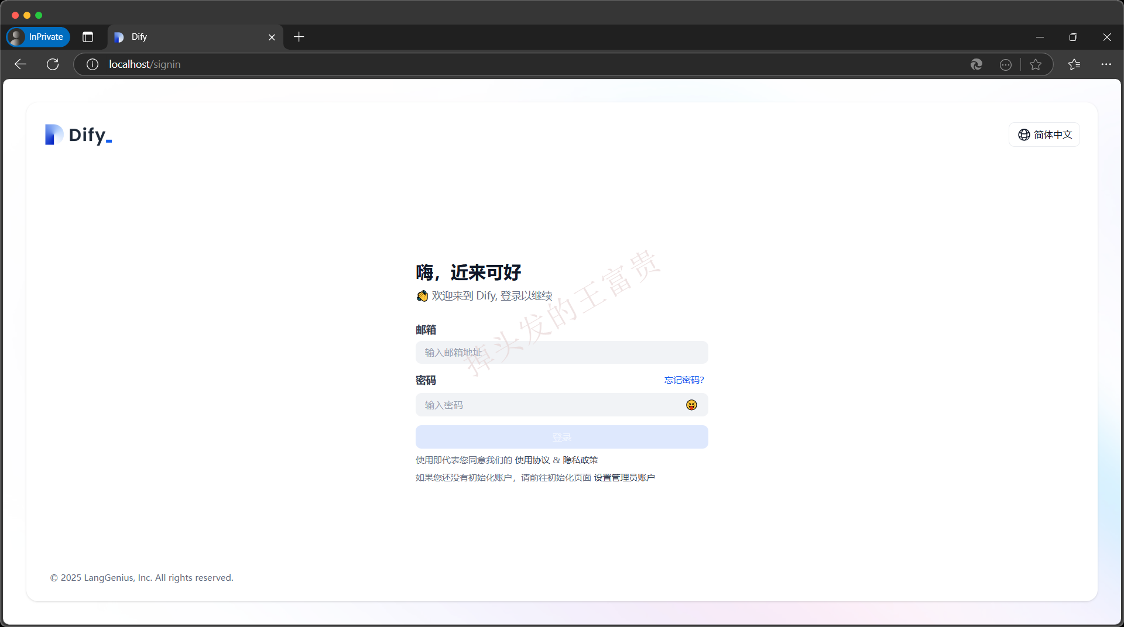Click the InPrivate profile badge
The image size is (1124, 627).
38,37
